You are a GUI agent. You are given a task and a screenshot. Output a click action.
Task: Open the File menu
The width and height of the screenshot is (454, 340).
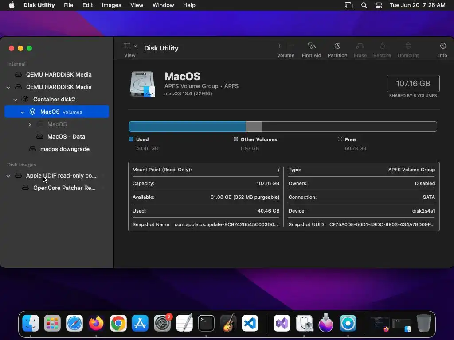[69, 5]
